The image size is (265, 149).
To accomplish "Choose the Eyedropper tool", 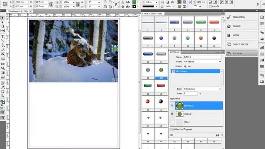I will click(2, 87).
